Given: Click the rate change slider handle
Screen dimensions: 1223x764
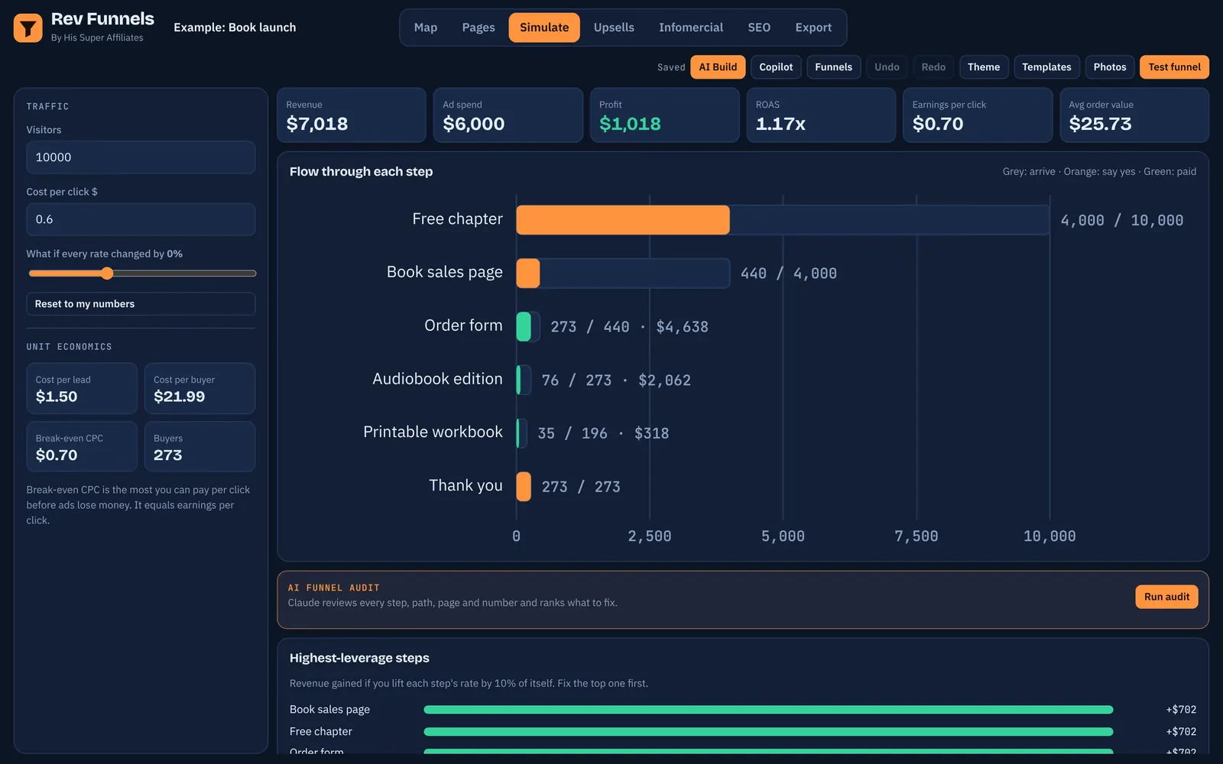Looking at the screenshot, I should [x=107, y=274].
